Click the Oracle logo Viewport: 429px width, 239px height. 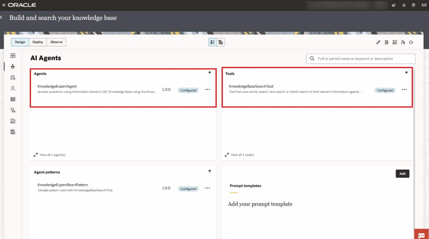(22, 5)
